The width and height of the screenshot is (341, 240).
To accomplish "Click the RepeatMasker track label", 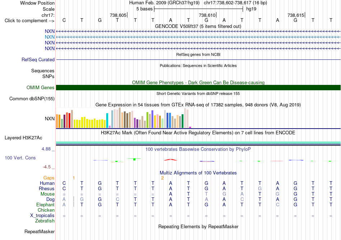I will [39, 232].
